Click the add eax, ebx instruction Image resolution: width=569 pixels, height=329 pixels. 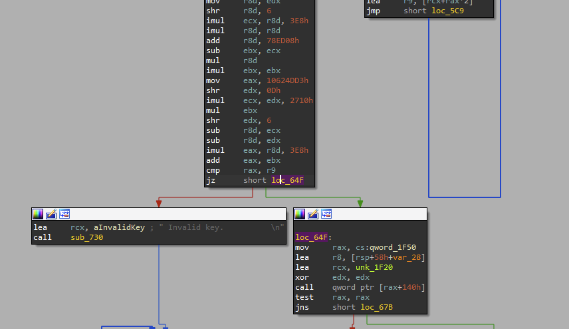(243, 160)
